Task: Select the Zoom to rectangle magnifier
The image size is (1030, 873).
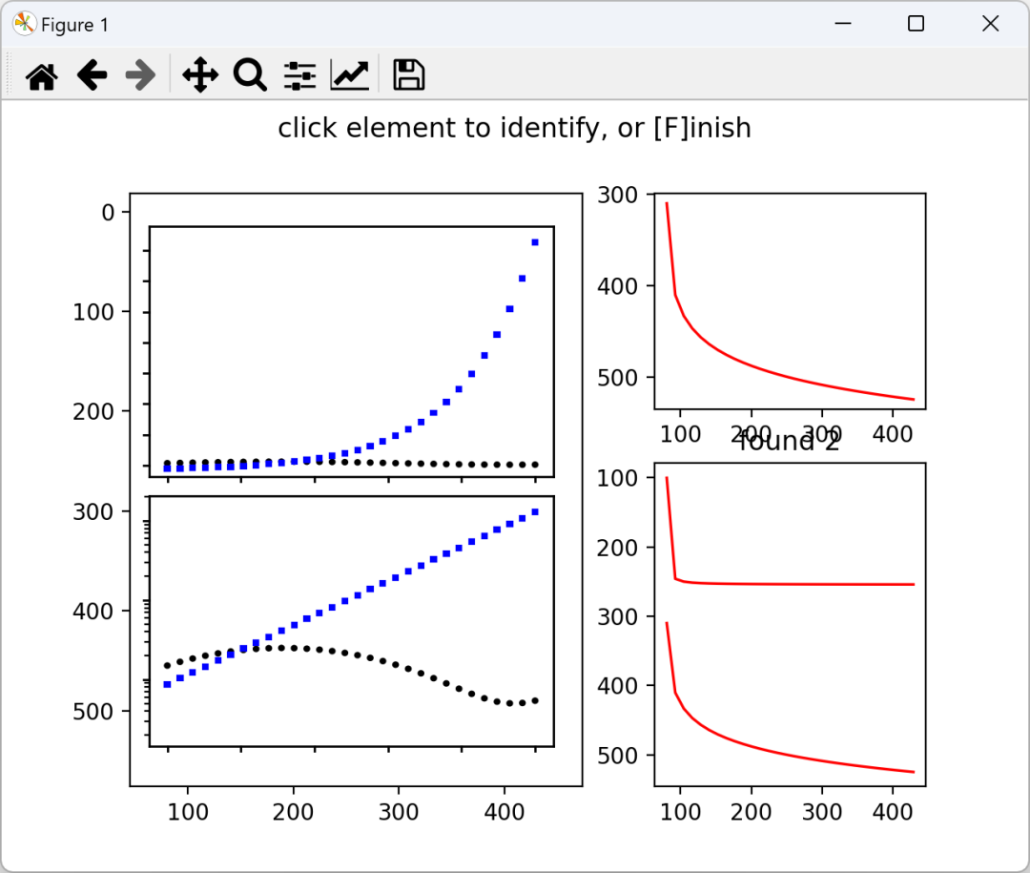Action: click(x=250, y=75)
